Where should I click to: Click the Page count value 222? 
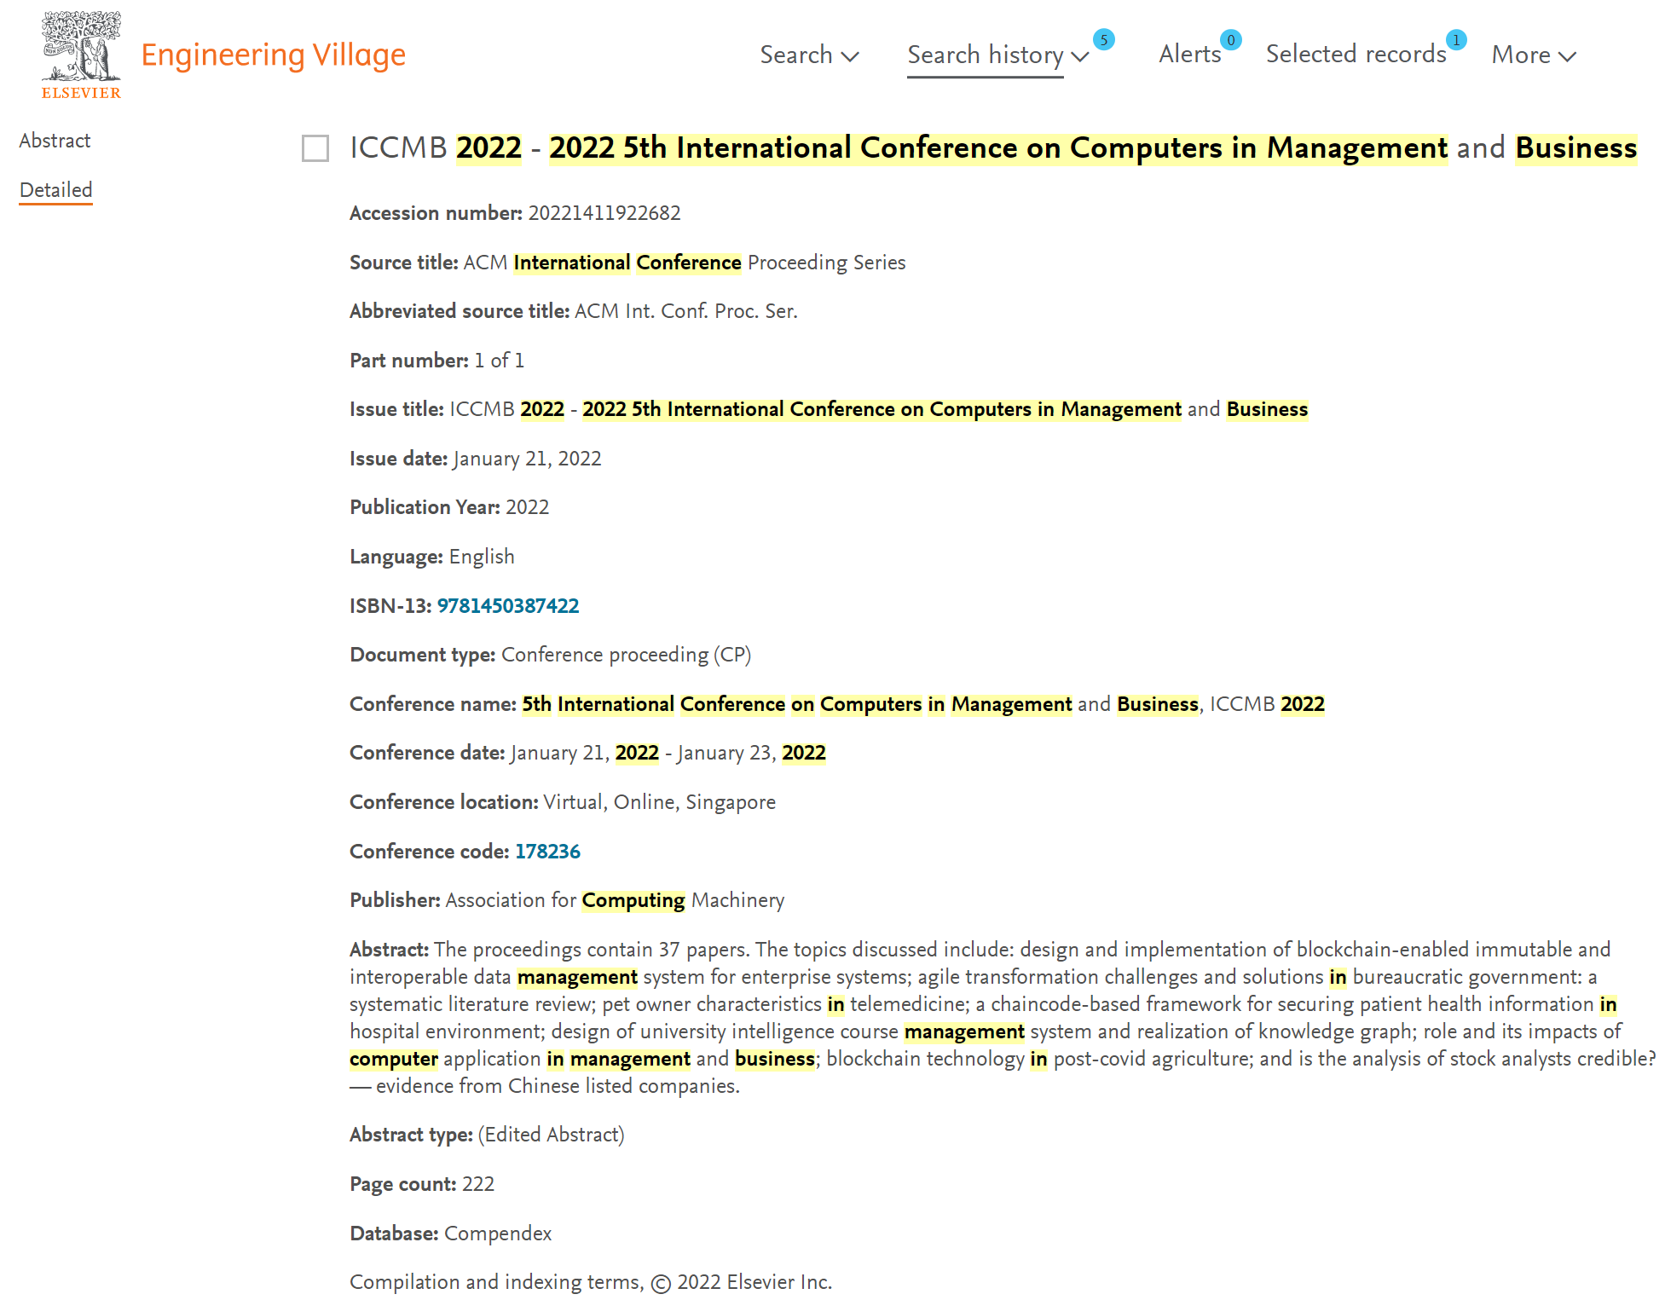478,1184
